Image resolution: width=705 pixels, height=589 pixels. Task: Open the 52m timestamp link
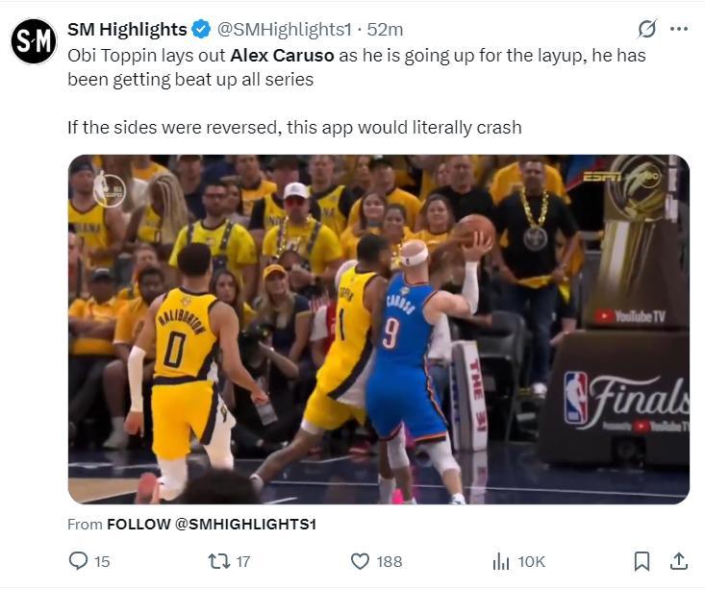(x=386, y=29)
